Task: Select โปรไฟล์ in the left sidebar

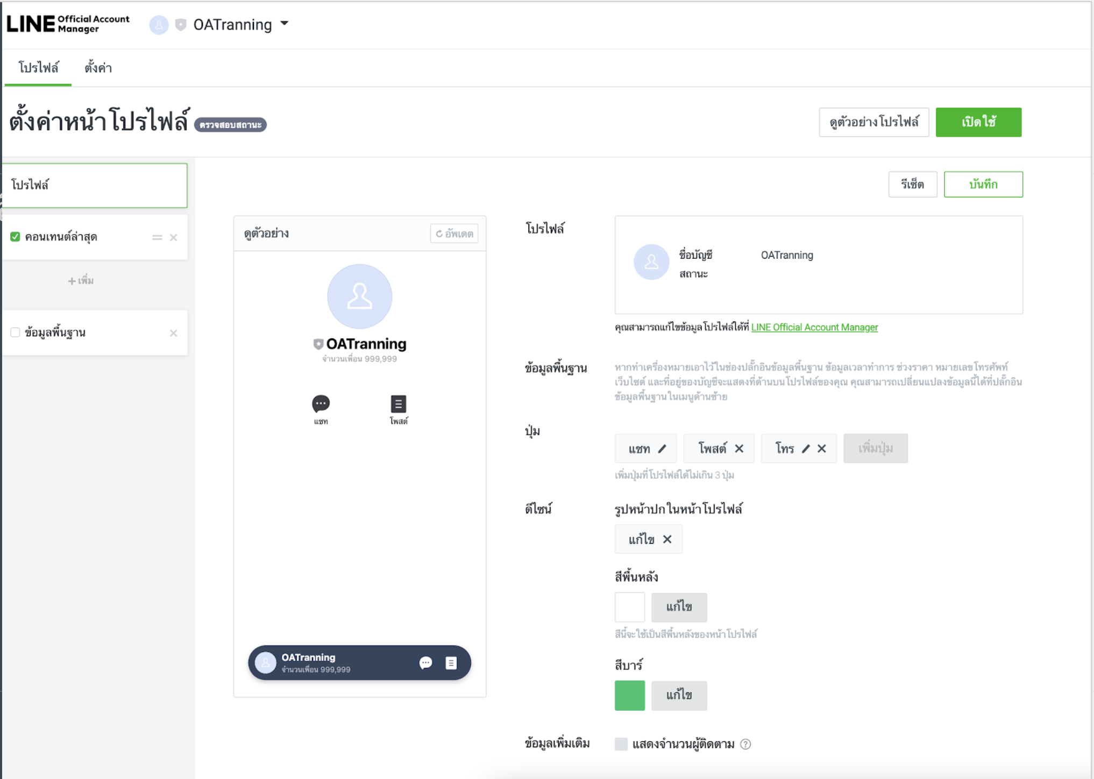Action: [x=95, y=185]
